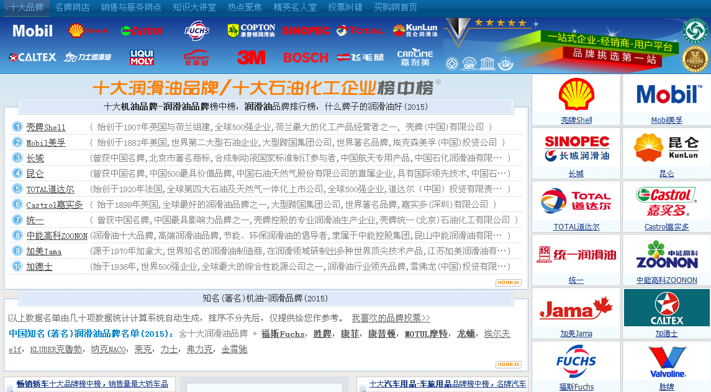
Task: Open the Jama logo thumbnail in the sidebar
Action: click(x=576, y=308)
